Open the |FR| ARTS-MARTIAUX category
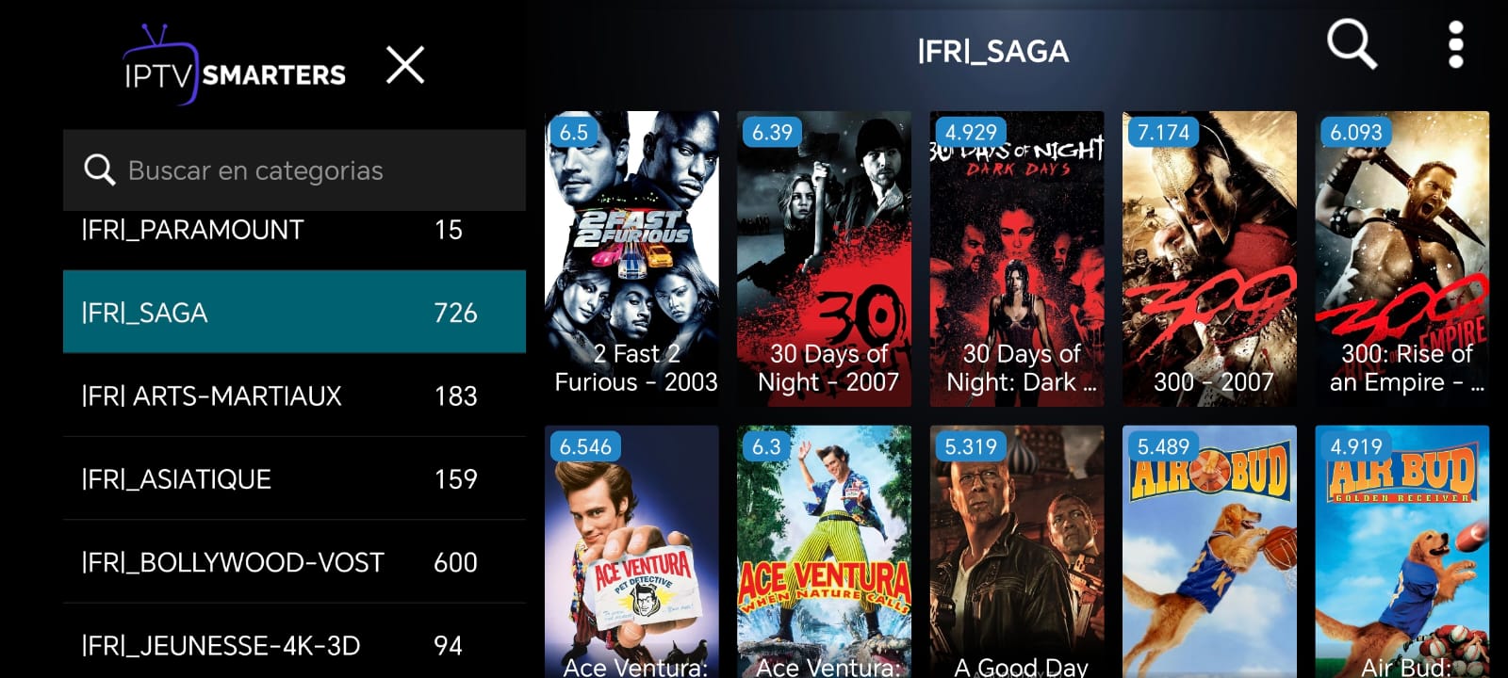 coord(294,395)
